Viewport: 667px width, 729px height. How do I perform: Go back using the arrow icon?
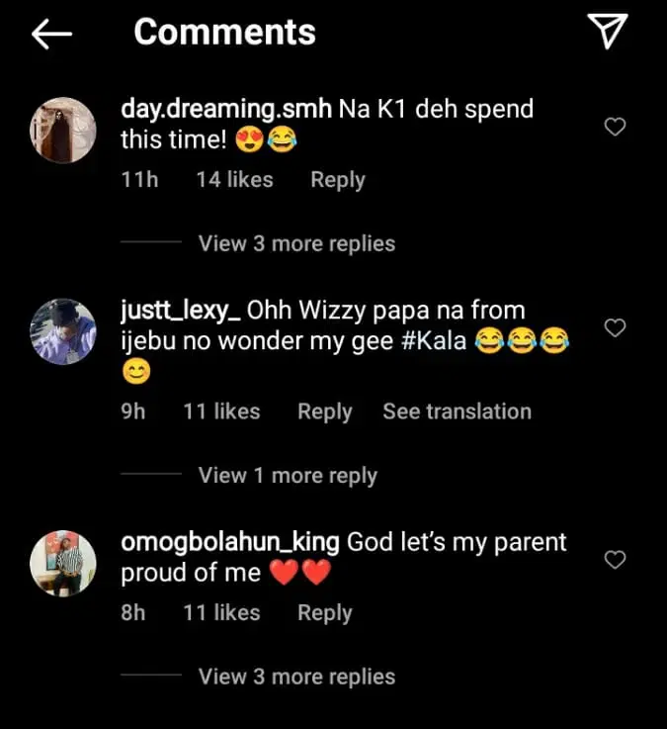click(52, 34)
